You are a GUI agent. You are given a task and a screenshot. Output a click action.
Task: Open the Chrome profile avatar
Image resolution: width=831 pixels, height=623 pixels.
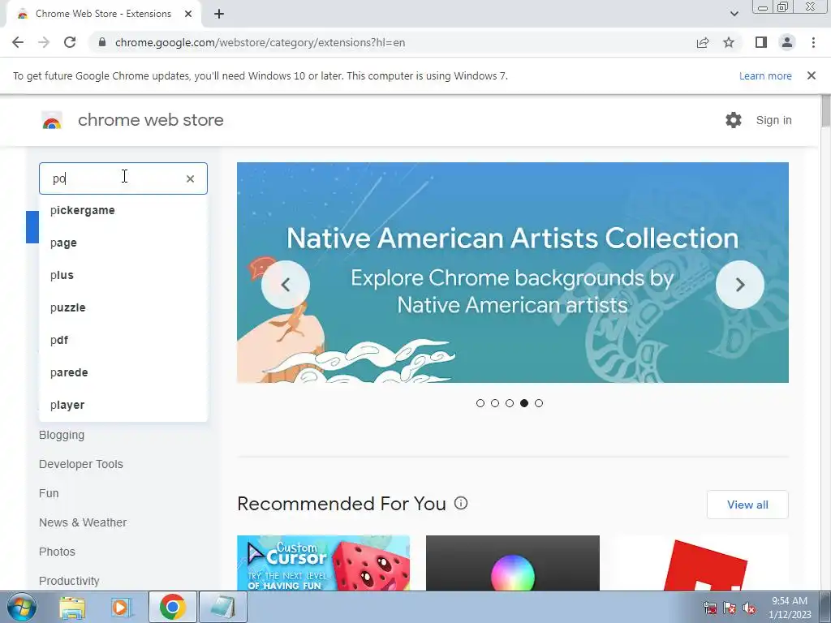click(x=787, y=42)
